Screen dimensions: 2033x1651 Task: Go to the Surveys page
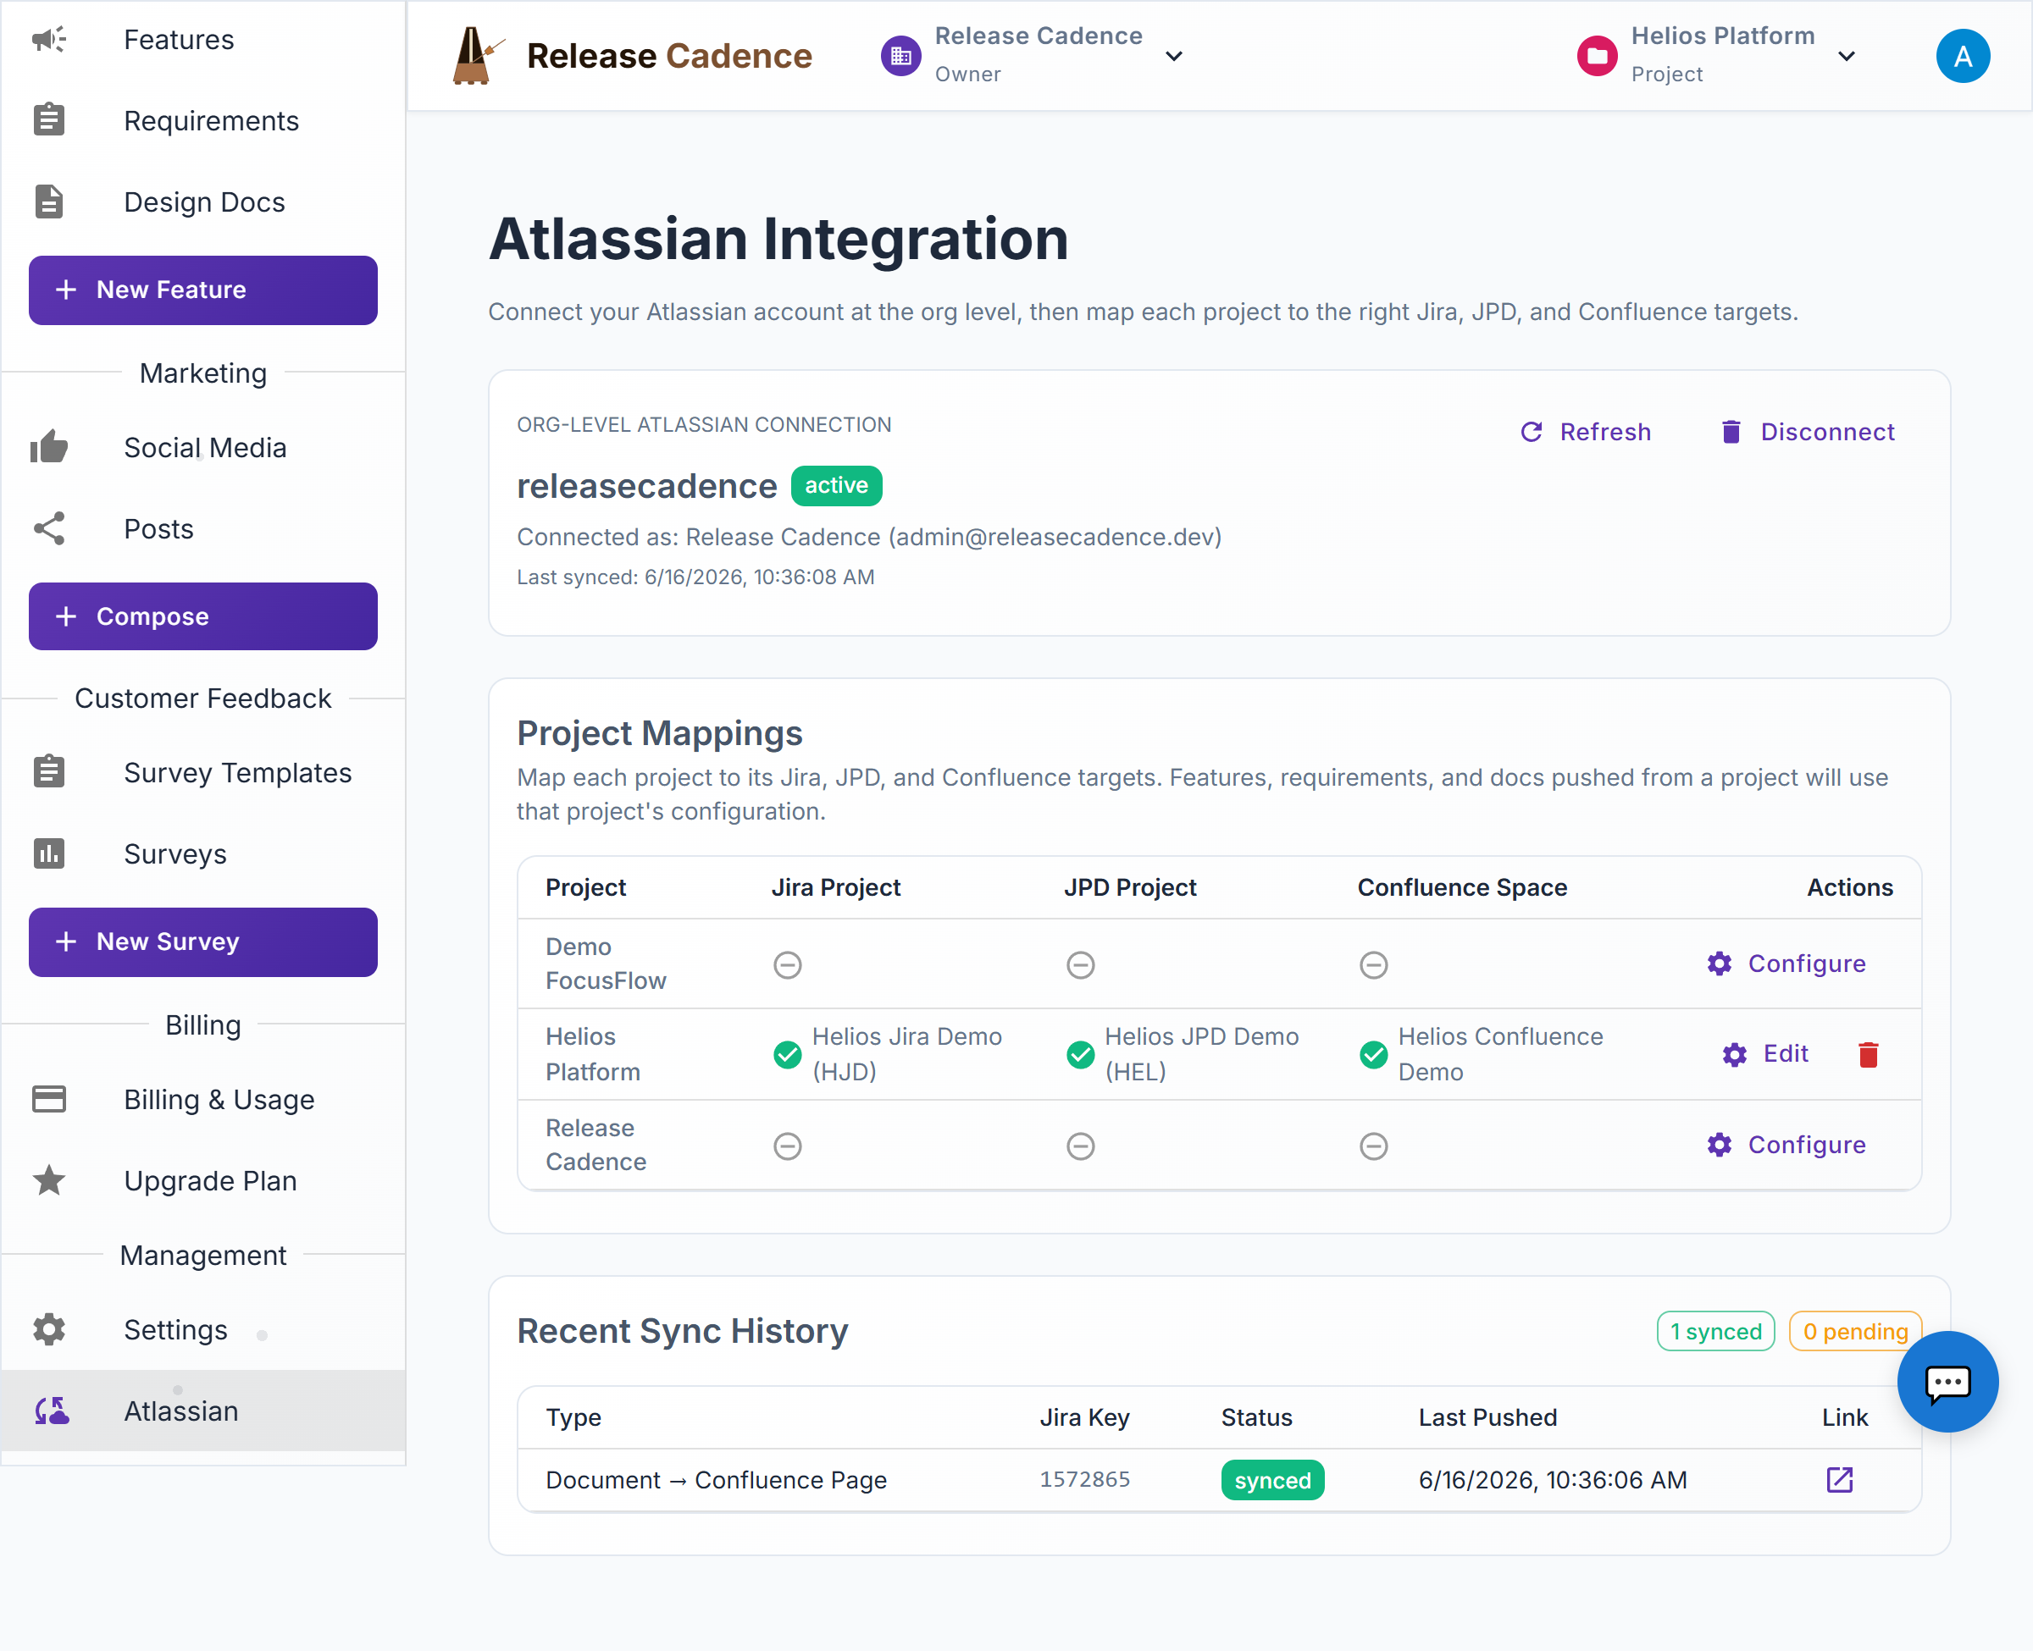click(x=203, y=853)
